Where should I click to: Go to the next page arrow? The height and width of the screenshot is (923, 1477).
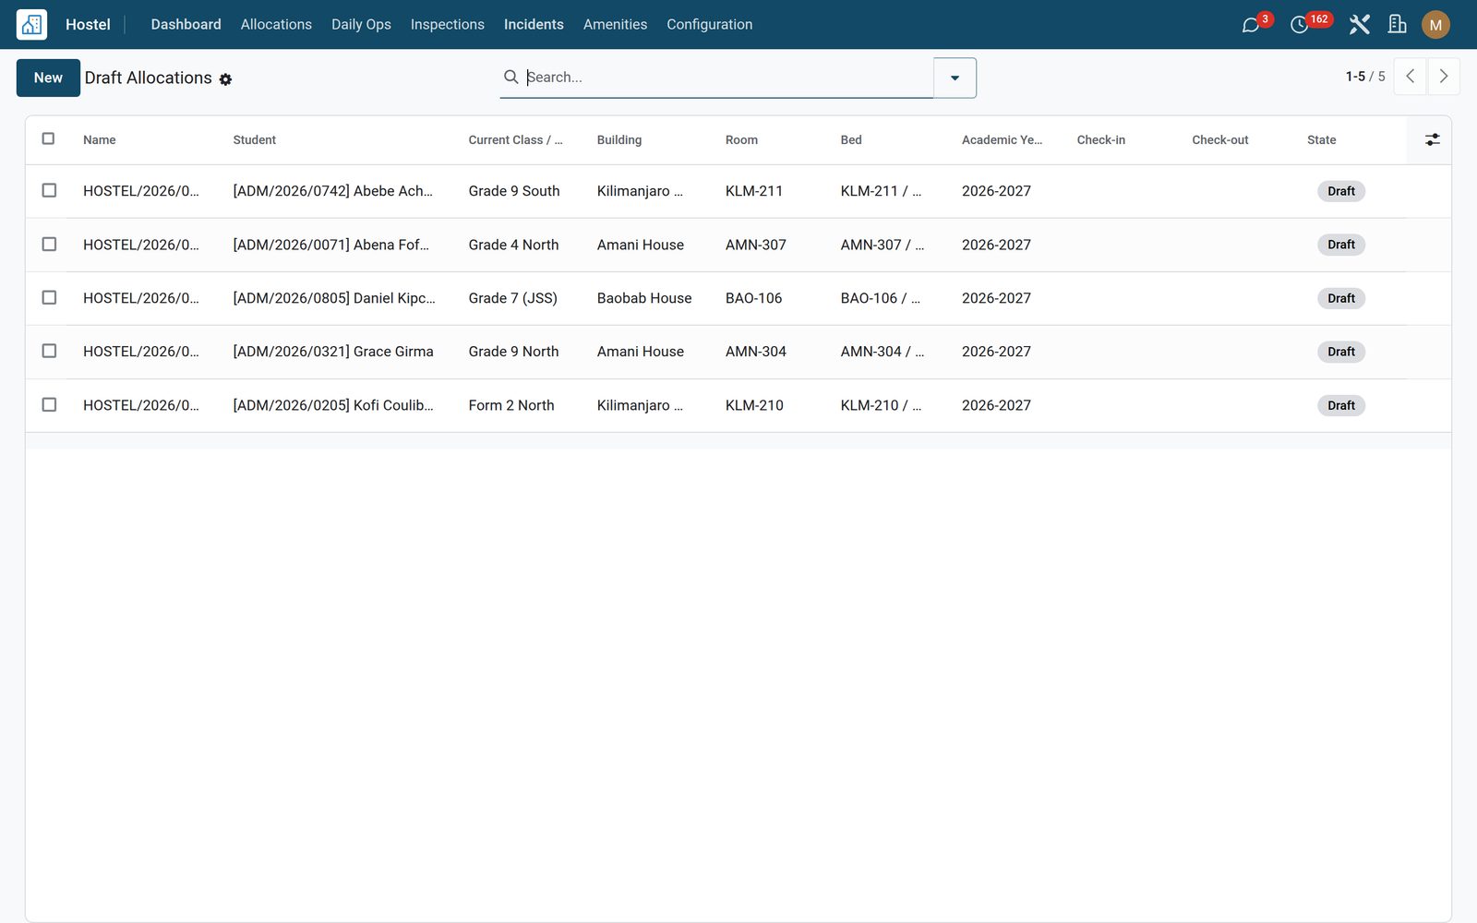[x=1444, y=77]
